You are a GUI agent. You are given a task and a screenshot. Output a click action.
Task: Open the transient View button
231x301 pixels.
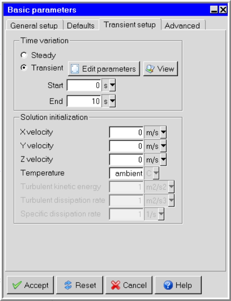pyautogui.click(x=160, y=69)
